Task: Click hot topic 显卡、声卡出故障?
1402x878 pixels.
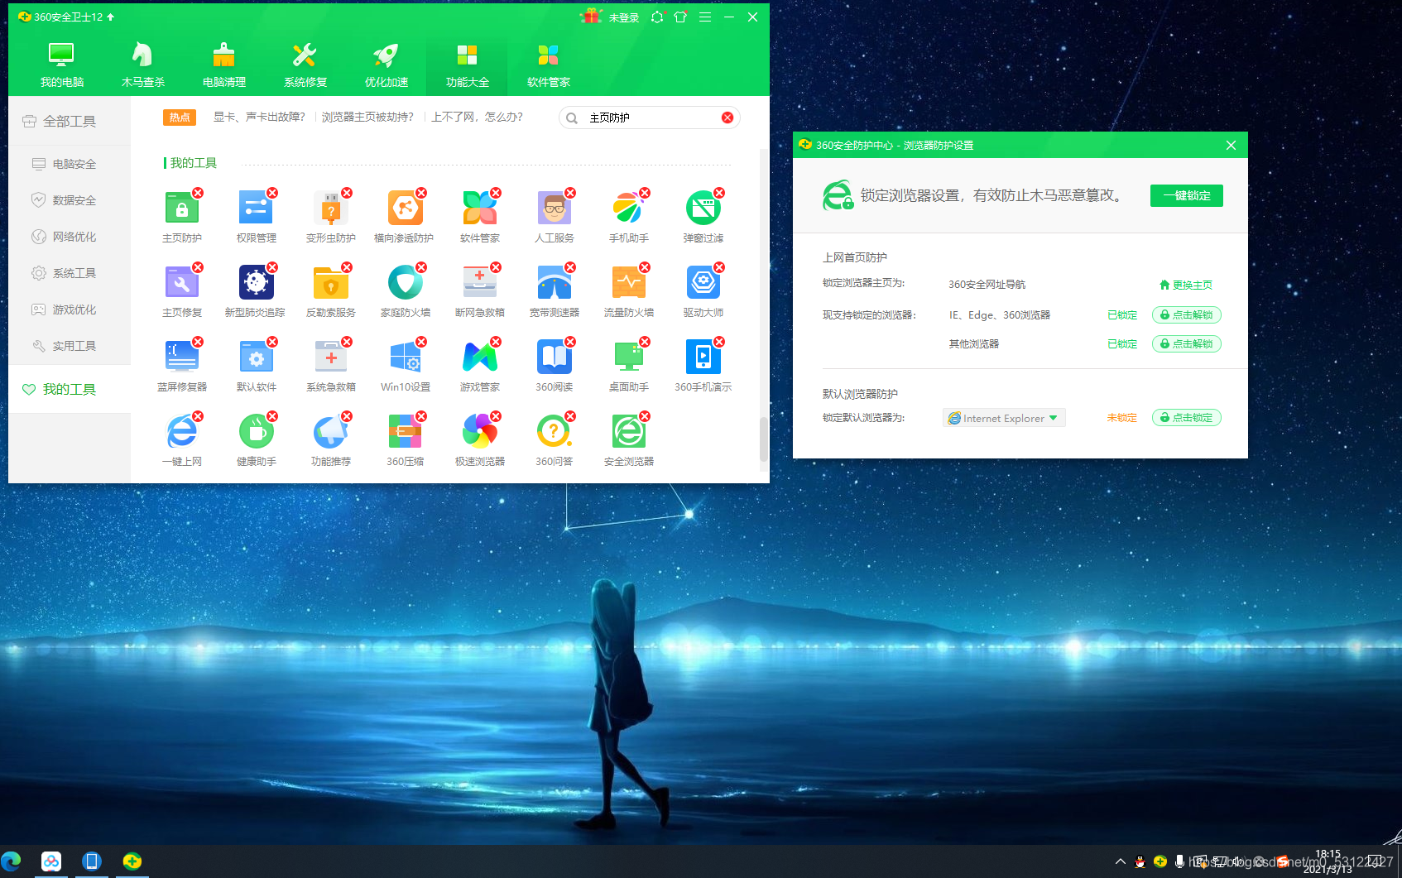Action: pos(259,118)
